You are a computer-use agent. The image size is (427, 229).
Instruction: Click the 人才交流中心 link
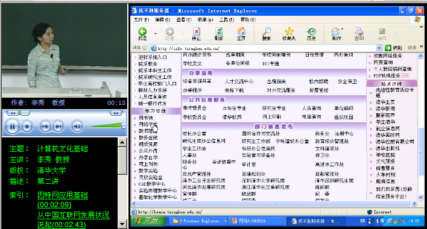coord(239,81)
